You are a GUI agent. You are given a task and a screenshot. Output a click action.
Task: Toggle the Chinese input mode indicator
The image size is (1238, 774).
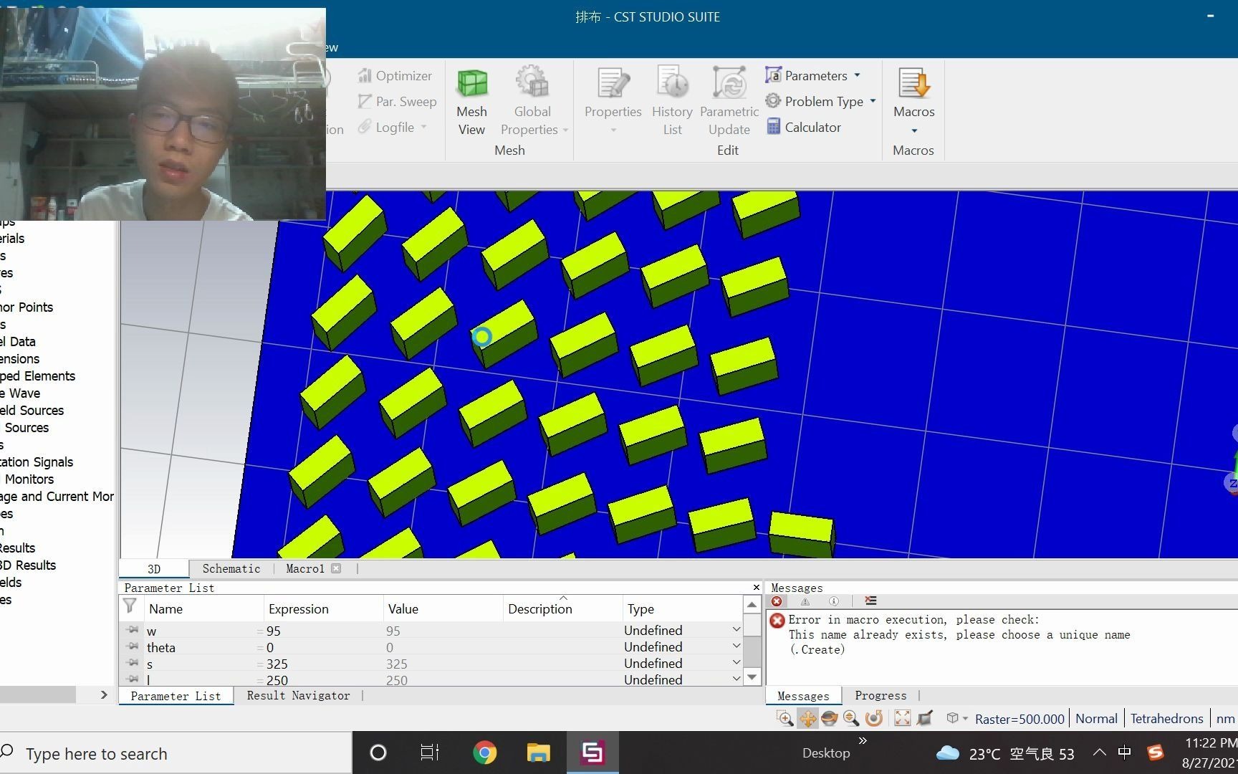coord(1125,752)
